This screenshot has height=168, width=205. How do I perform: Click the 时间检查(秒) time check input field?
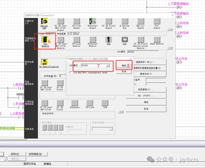coord(62,76)
